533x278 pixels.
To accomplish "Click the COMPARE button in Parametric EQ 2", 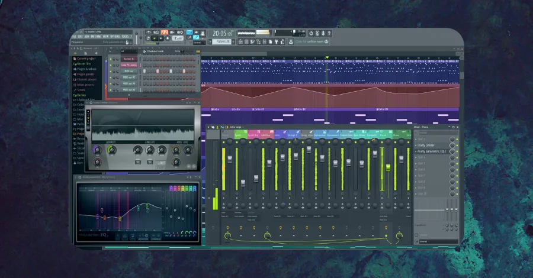I will pos(156,237).
